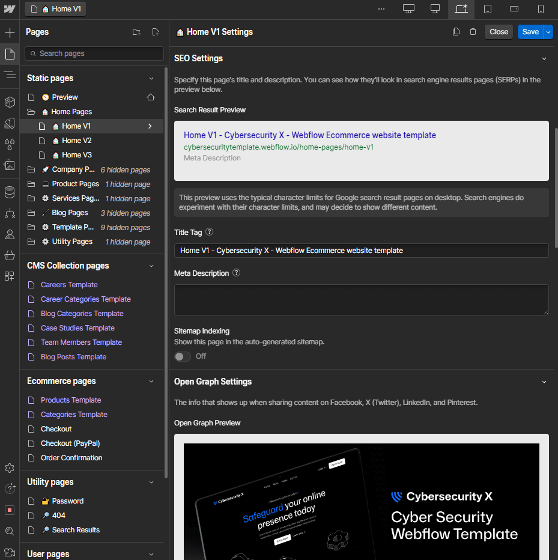
Task: Open the Add Elements panel
Action: coord(10,32)
